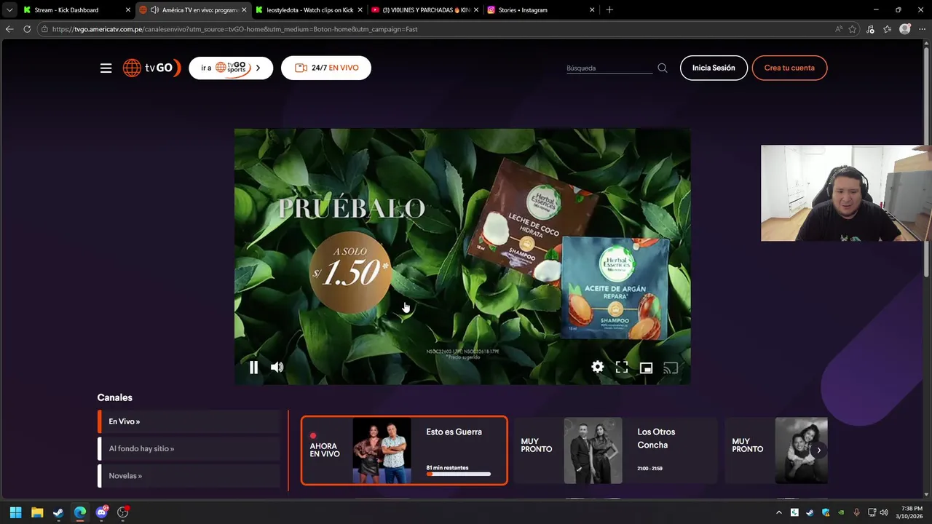Click the microphone tray icon
Image resolution: width=932 pixels, height=524 pixels.
857,512
